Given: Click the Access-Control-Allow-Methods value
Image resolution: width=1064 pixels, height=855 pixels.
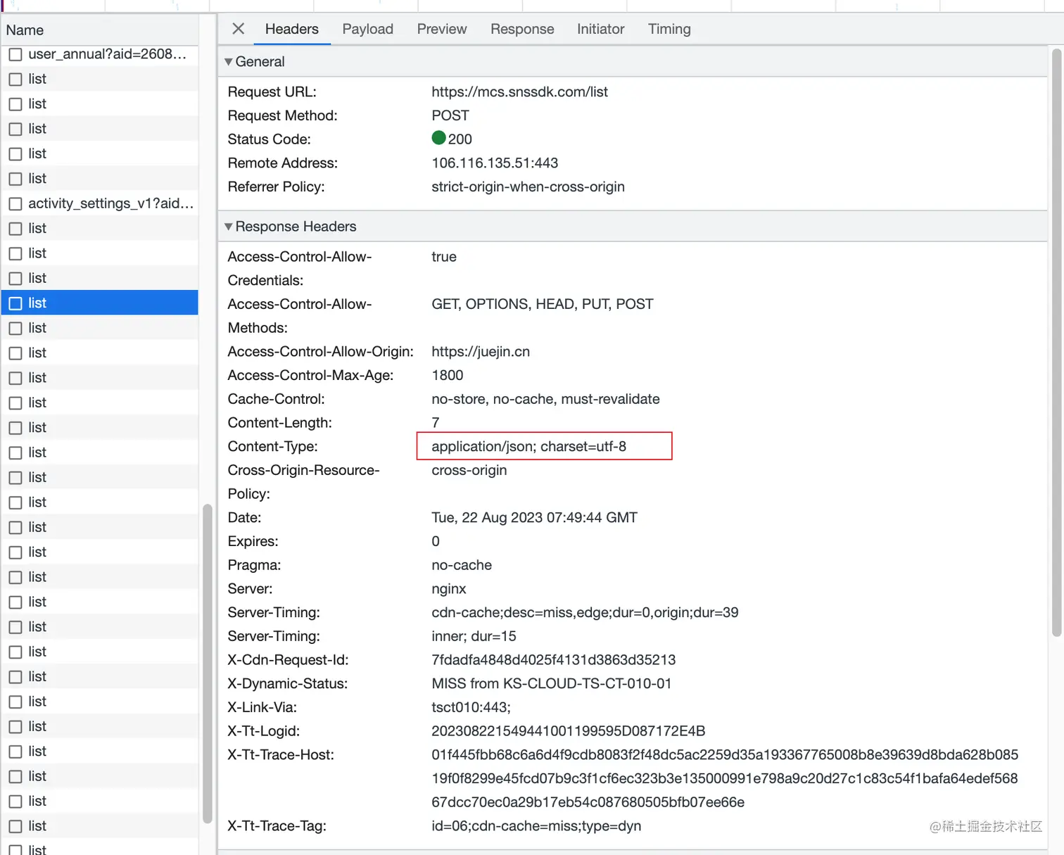Looking at the screenshot, I should tap(543, 305).
